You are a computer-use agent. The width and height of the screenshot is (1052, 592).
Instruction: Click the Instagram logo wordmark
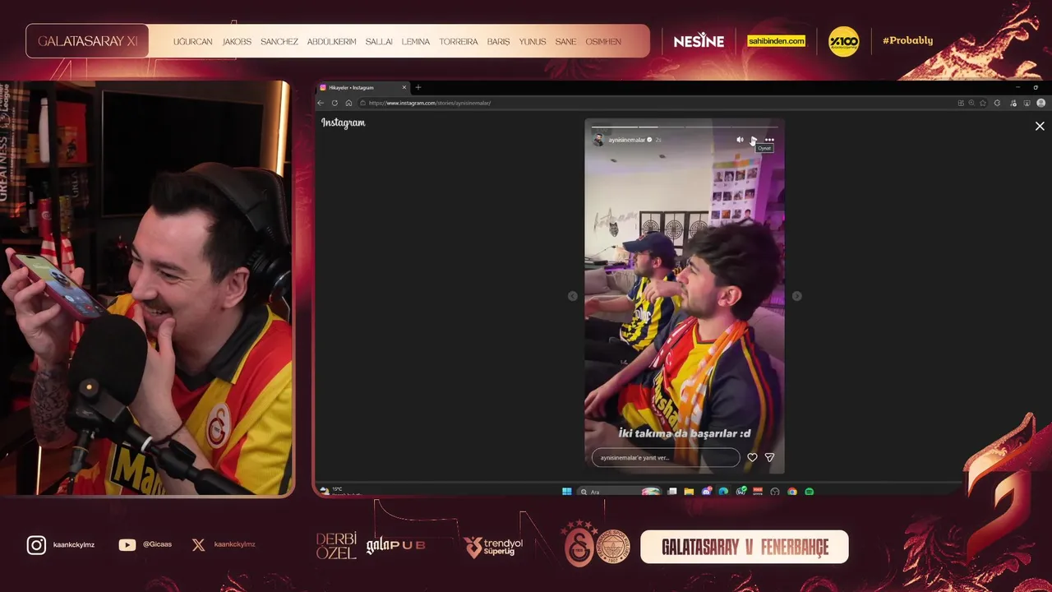343,123
